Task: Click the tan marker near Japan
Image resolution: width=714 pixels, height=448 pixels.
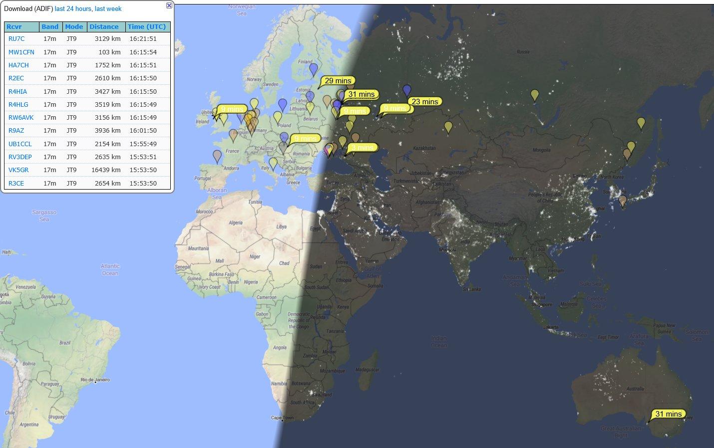Action: click(x=623, y=202)
